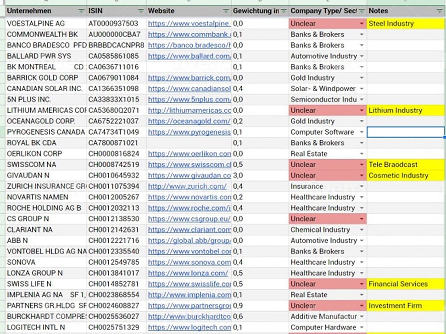Expand ZURICH INSURANCE sector dropdown arrow
This screenshot has height=334, width=446.
tap(362, 186)
